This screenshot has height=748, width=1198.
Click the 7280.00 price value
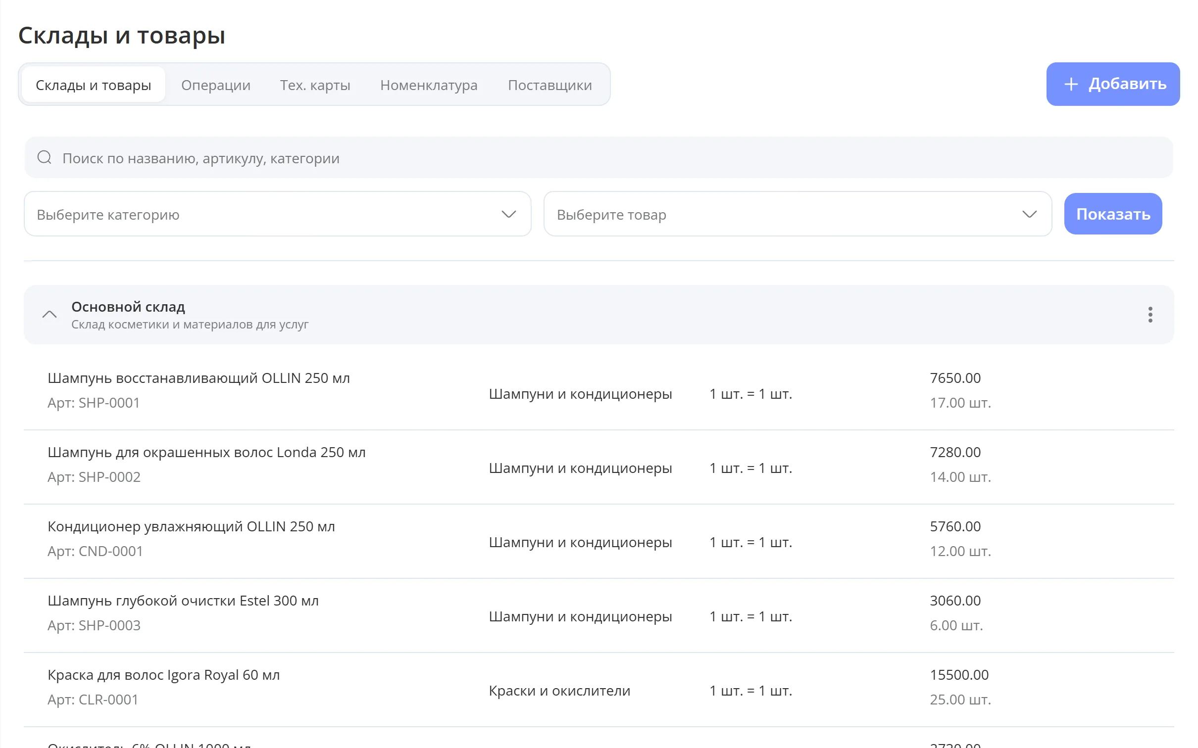(x=955, y=452)
